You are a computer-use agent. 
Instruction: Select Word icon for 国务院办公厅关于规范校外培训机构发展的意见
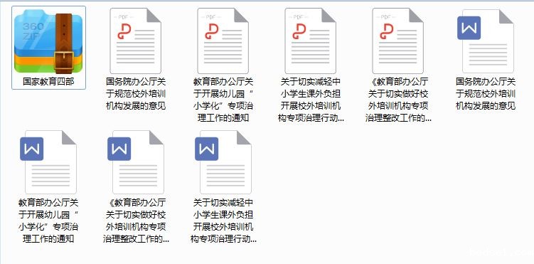(x=486, y=41)
